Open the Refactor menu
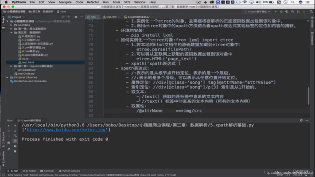Screen dimensions: 315x177 pyautogui.click(x=93, y=2)
